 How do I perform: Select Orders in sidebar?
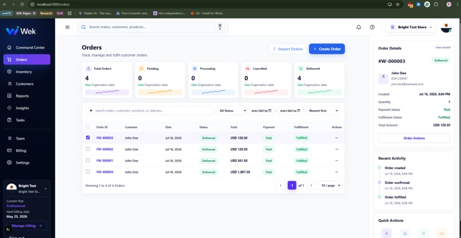click(27, 59)
